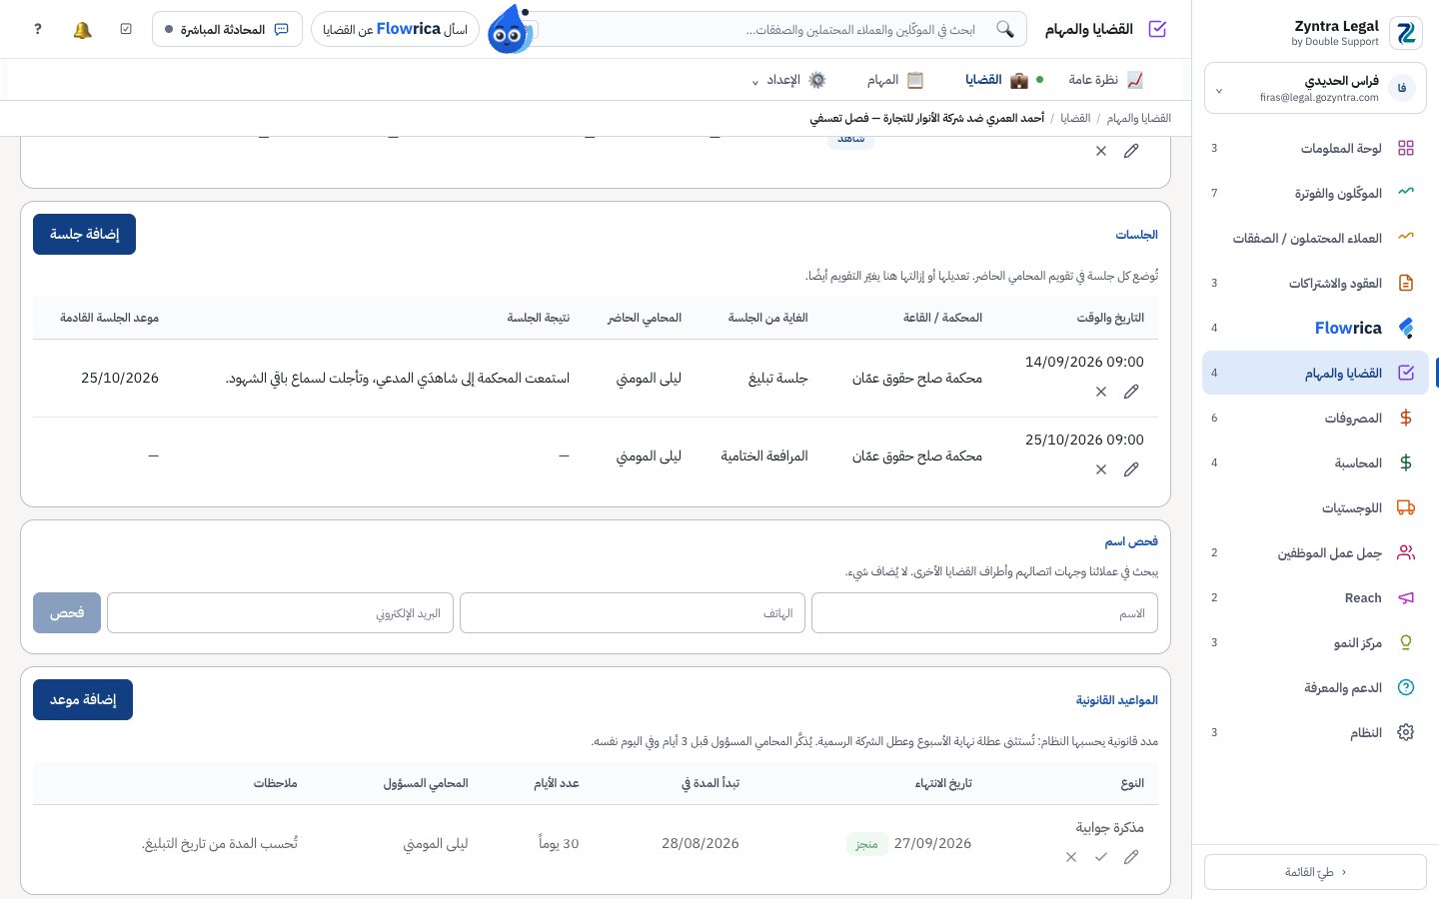Screen dimensions: 1439x899
Task: Click إضافة جلسة button
Action: [85, 235]
